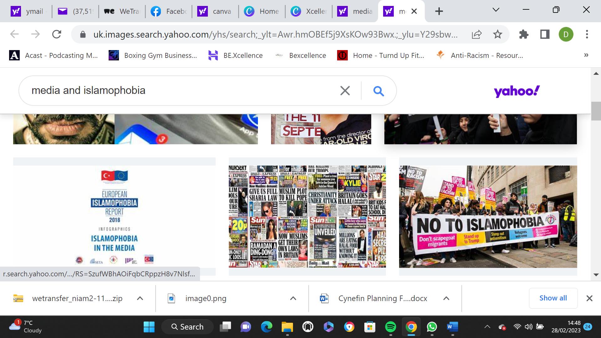Open the Anti-Racism Resources bookmark

click(480, 55)
